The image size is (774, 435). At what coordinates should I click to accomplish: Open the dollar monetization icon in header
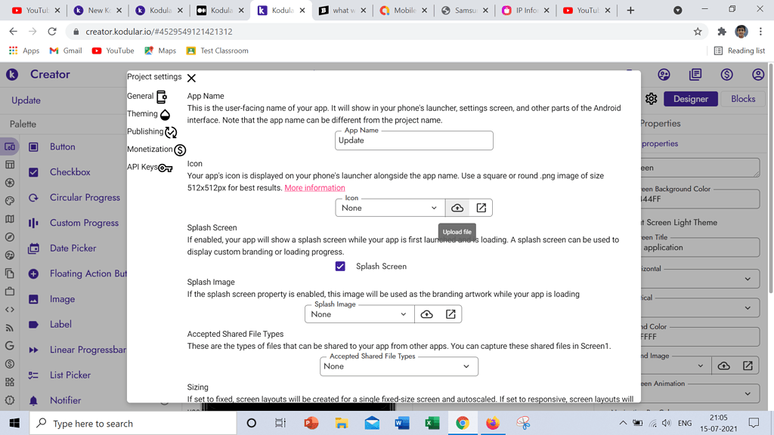point(726,75)
